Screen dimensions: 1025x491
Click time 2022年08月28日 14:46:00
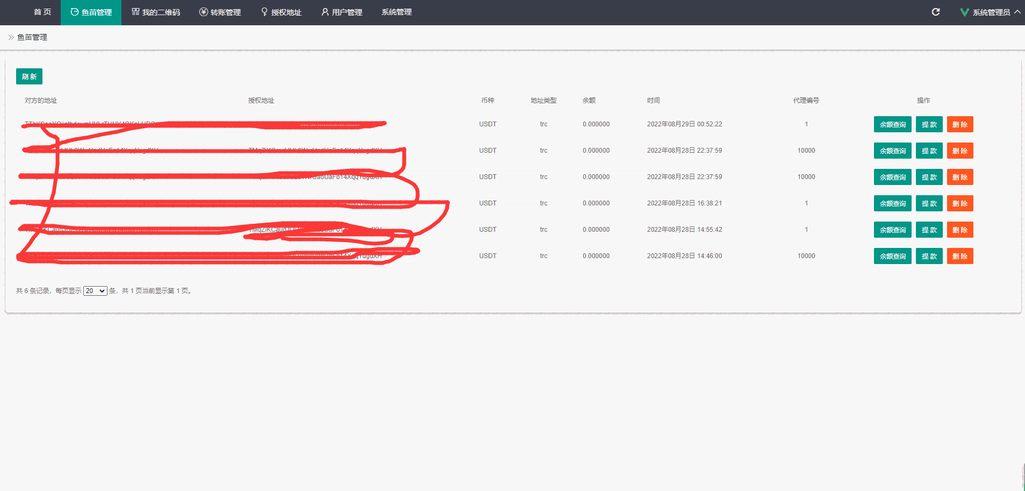(x=685, y=256)
